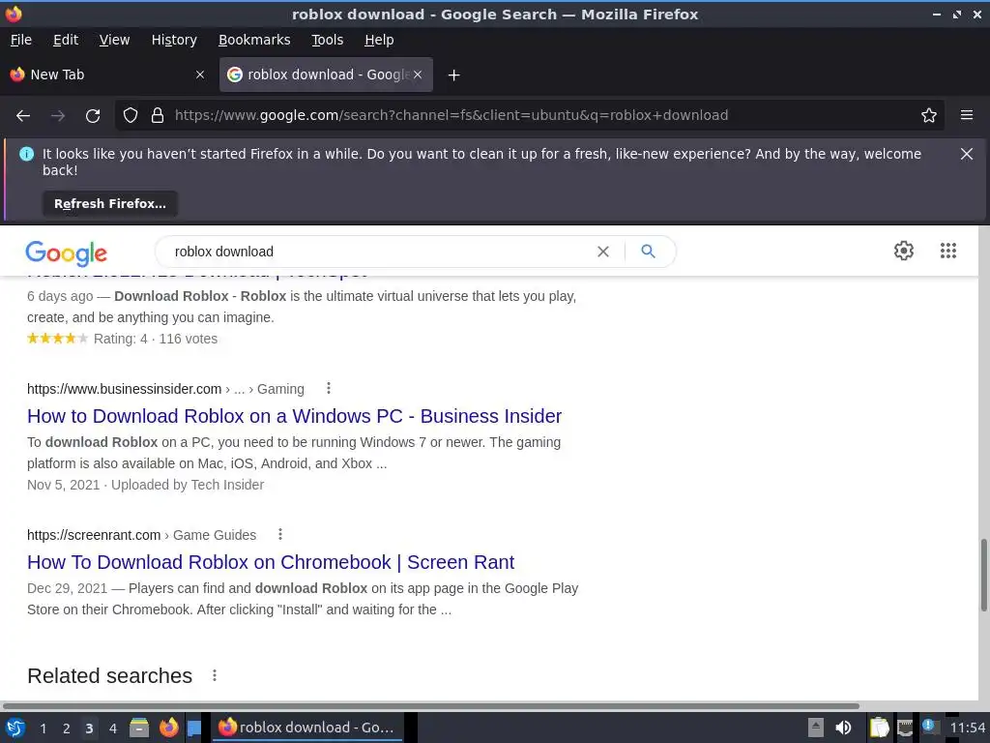
Task: Switch to workspace 3 in taskbar
Action: pos(89,728)
